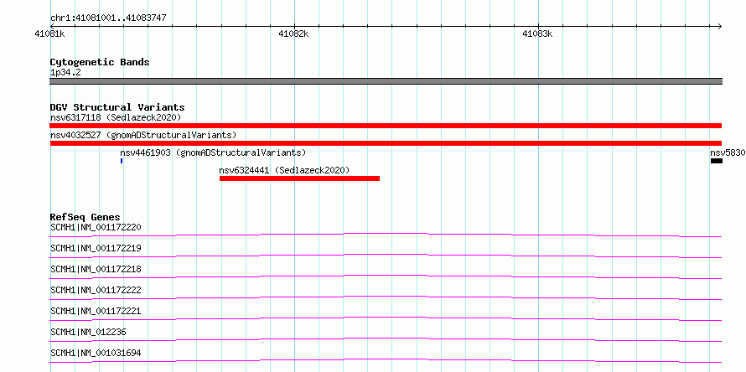
Task: Click the nsv6317118 (Sedlazeck2020) variant label
Action: 116,117
